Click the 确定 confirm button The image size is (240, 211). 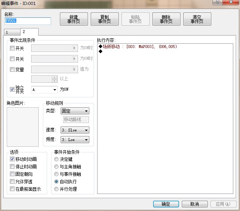tap(166, 204)
